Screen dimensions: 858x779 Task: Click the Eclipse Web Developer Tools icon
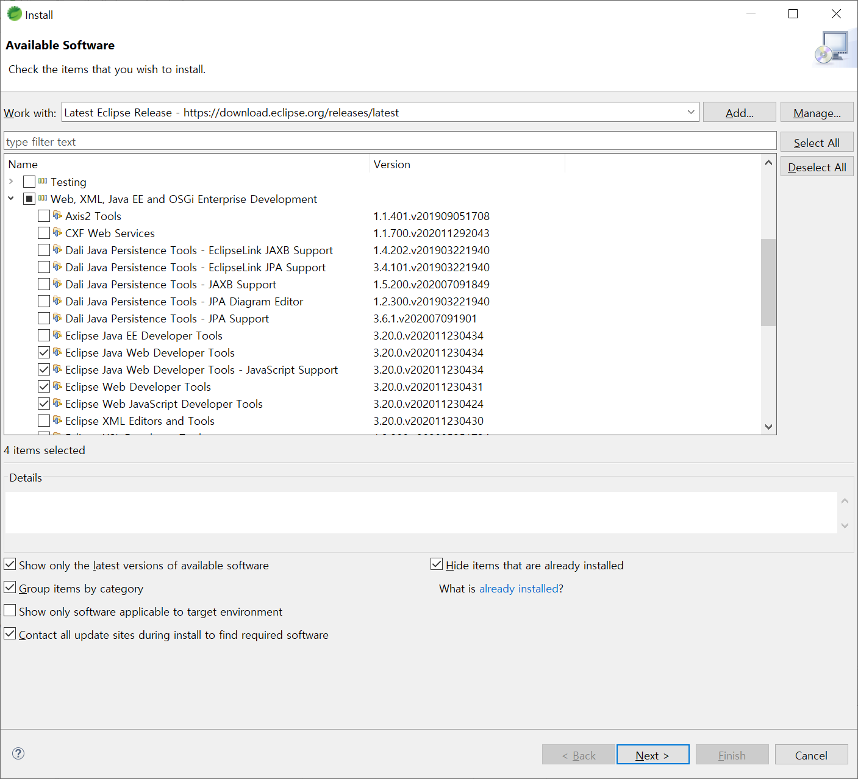point(58,386)
